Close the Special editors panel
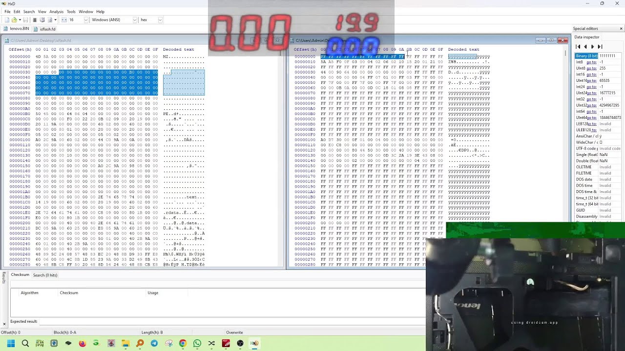625x351 pixels. (x=621, y=29)
